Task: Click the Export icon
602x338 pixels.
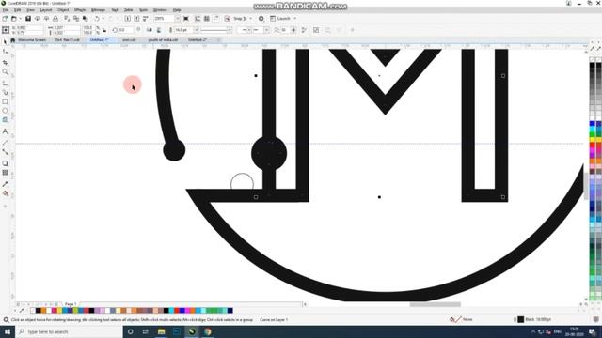Action: 136,19
